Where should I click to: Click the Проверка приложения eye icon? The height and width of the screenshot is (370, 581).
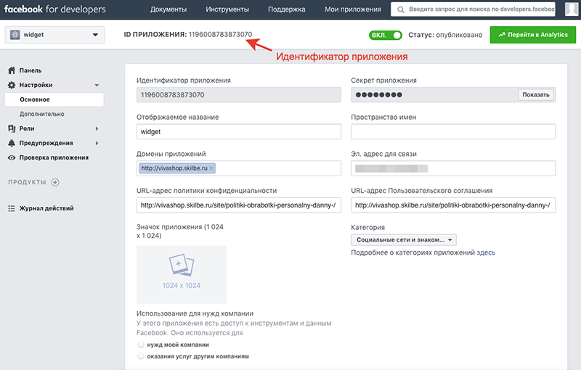pyautogui.click(x=12, y=157)
